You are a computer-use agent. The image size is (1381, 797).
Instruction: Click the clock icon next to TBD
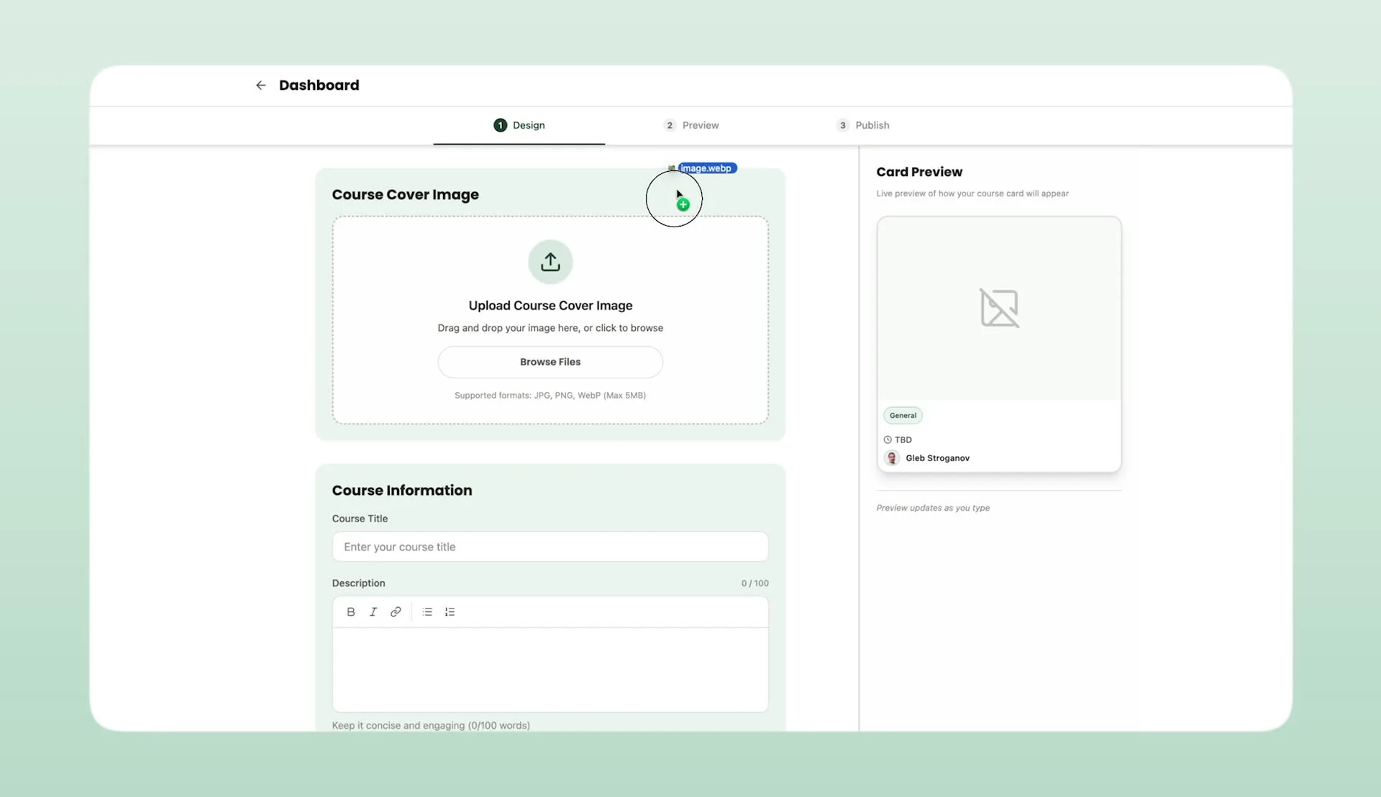888,440
